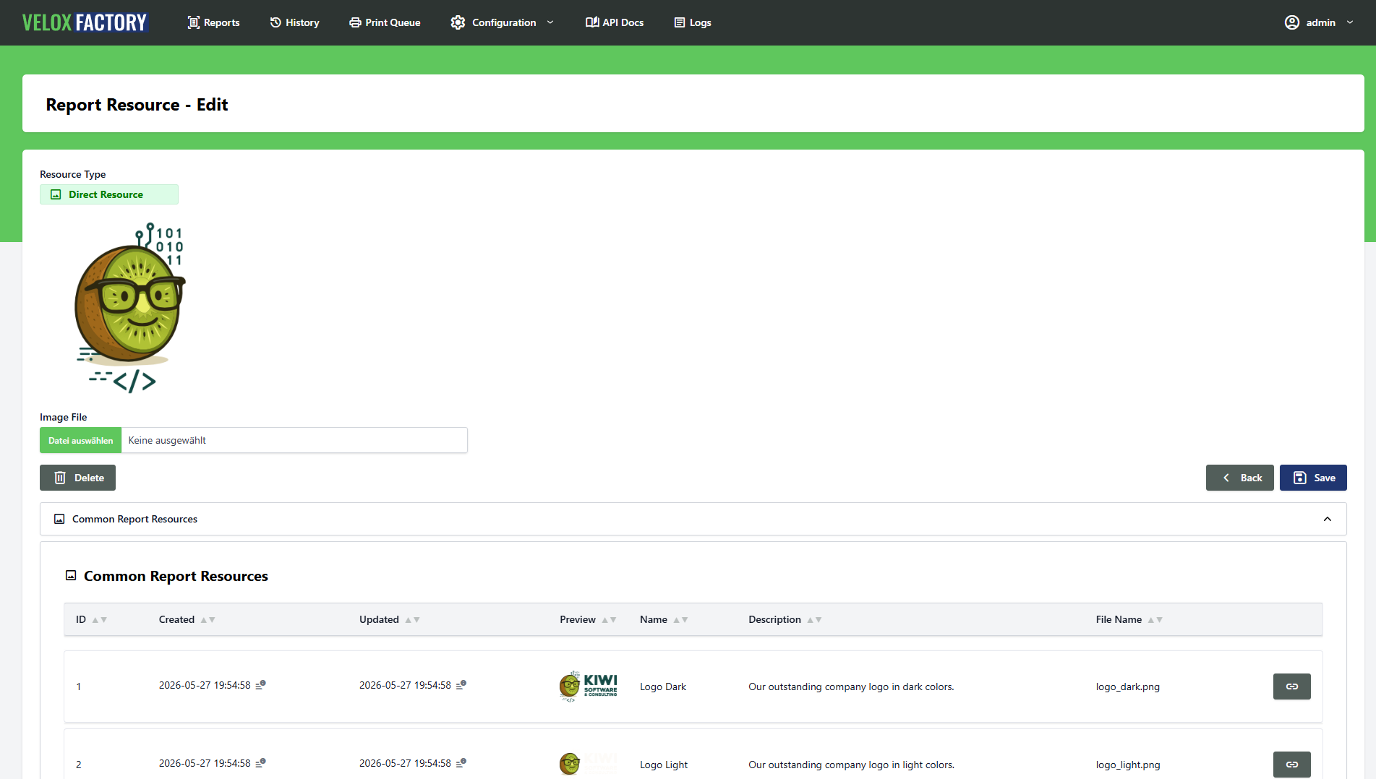Click the Direct Resource type badge
The height and width of the screenshot is (779, 1376).
point(109,194)
